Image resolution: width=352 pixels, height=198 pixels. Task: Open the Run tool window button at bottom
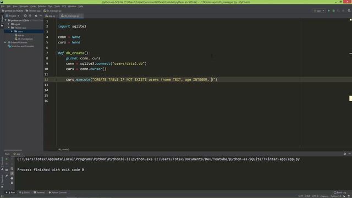pos(10,193)
